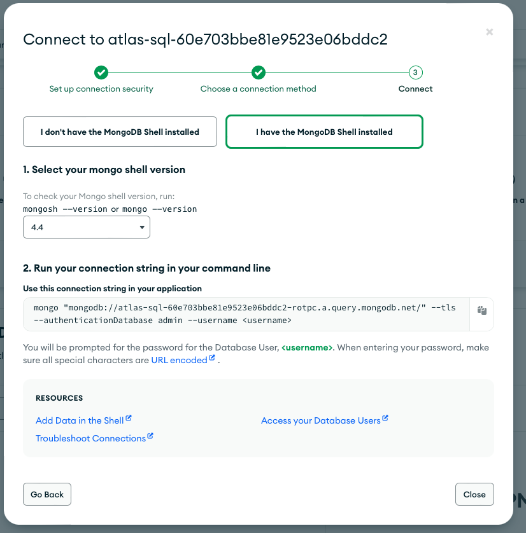Screen dimensions: 526x533
Task: Click the 'Choose a connection method' checkmark step
Action: pos(258,73)
